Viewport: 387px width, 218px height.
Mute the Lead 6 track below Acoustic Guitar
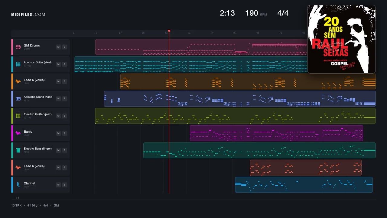pos(58,81)
